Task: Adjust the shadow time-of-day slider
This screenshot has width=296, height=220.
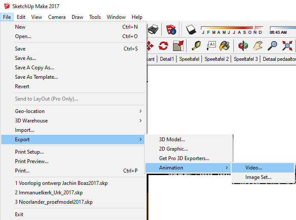Action: pos(283,28)
